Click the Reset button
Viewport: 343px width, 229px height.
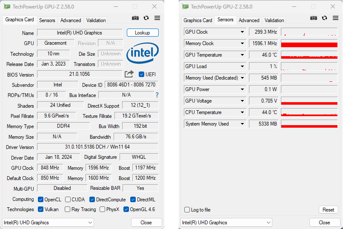329,210
